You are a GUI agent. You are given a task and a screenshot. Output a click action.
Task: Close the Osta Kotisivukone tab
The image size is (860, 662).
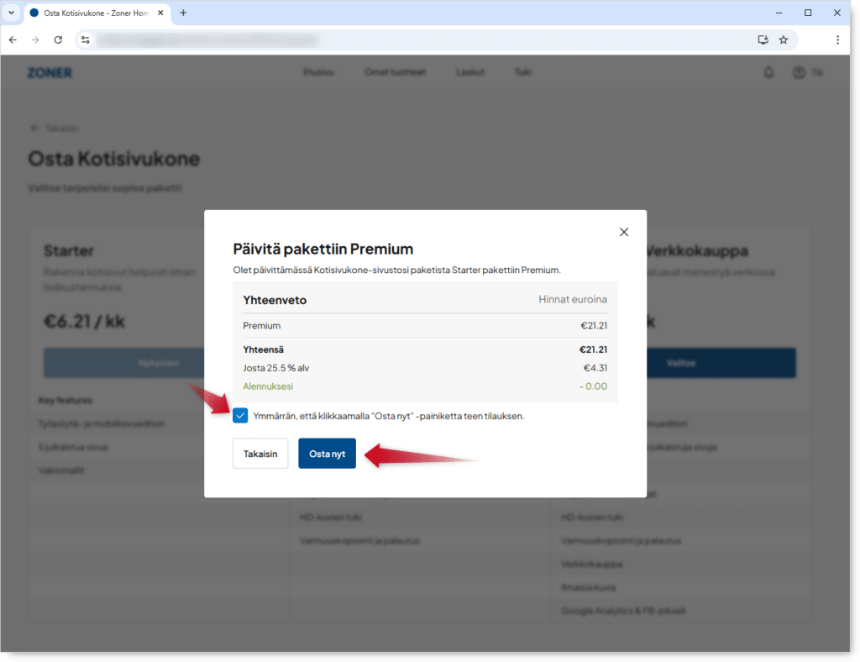160,13
